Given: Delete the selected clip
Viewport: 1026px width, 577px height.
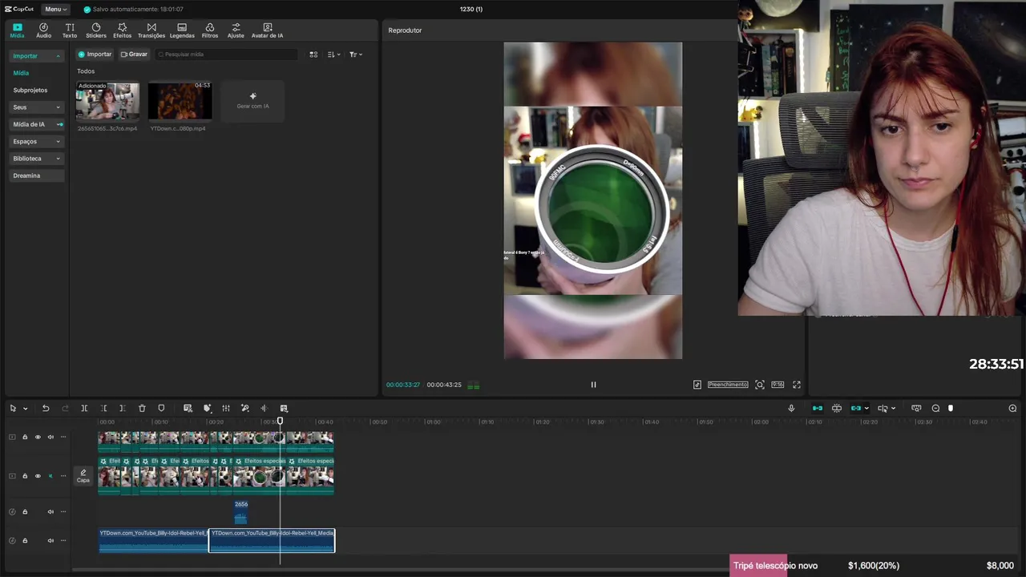Looking at the screenshot, I should (x=142, y=409).
